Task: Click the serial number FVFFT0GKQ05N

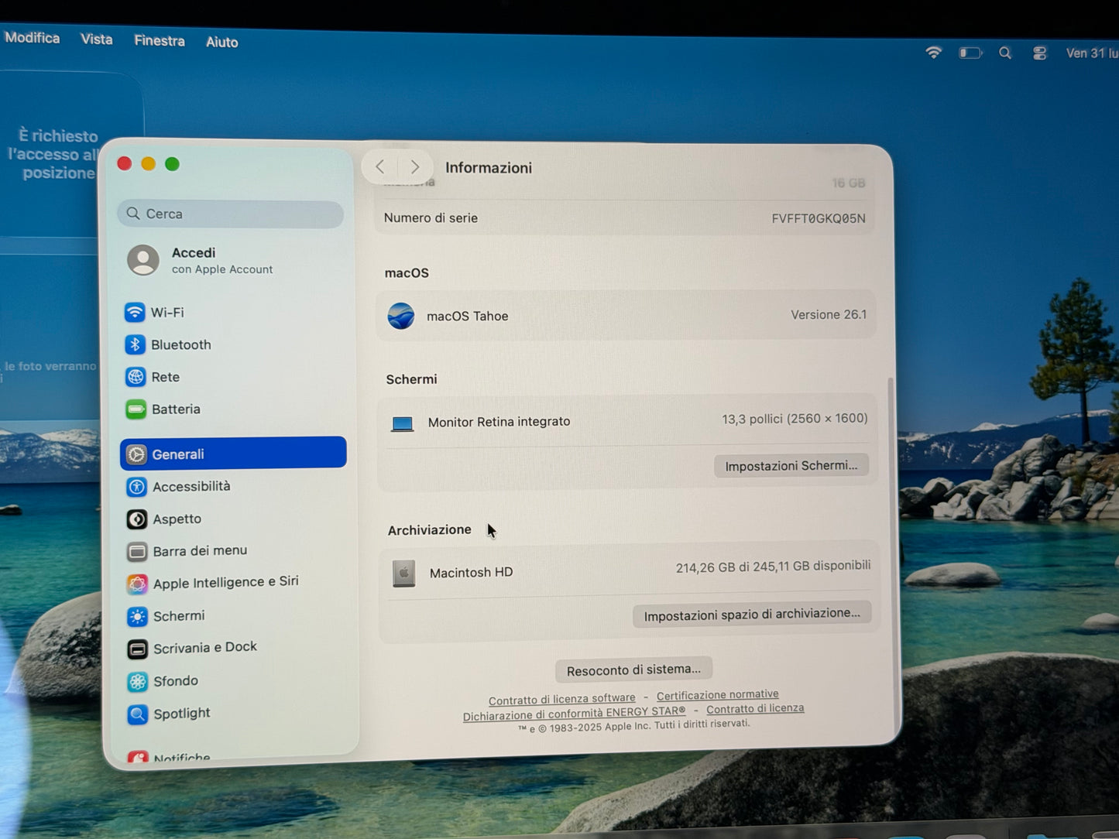Action: pos(819,218)
